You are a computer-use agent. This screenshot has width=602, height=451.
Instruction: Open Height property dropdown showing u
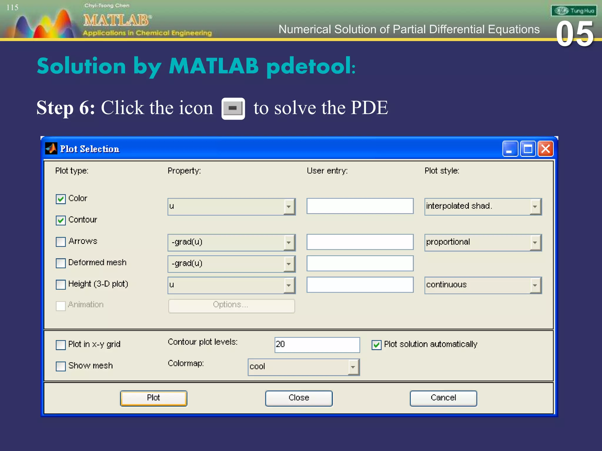point(231,285)
